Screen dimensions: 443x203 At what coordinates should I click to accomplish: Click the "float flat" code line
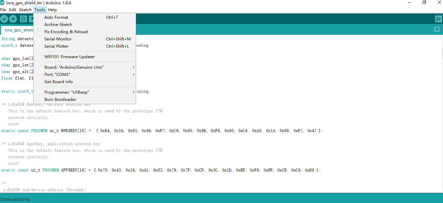coord(17,78)
